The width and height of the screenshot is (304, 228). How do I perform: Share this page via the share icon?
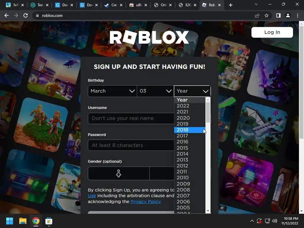257,15
